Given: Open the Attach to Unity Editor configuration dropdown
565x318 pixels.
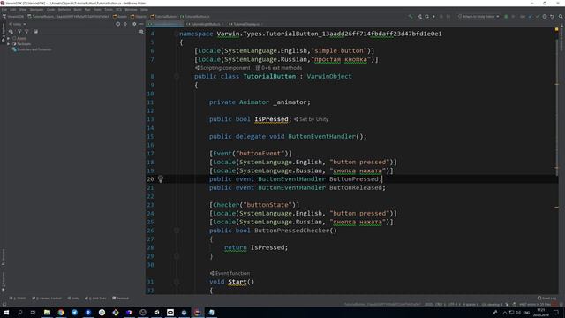Looking at the screenshot, I should (478, 17).
